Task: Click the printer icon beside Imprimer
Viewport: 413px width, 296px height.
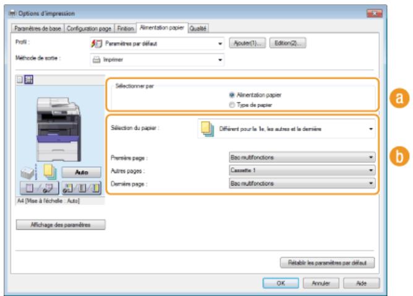Action: pyautogui.click(x=96, y=60)
